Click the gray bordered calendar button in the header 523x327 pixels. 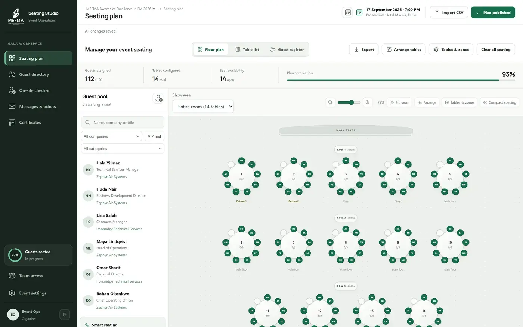pyautogui.click(x=348, y=12)
